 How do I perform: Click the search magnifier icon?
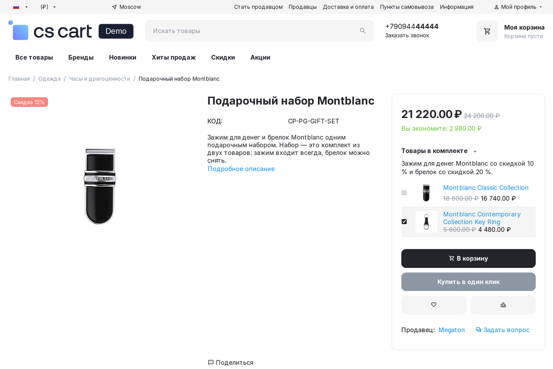point(363,31)
